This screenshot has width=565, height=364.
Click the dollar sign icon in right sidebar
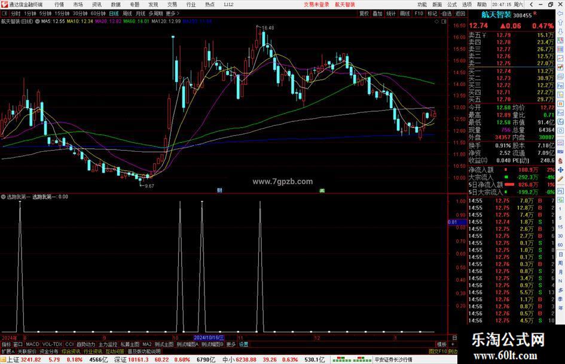[x=560, y=161]
